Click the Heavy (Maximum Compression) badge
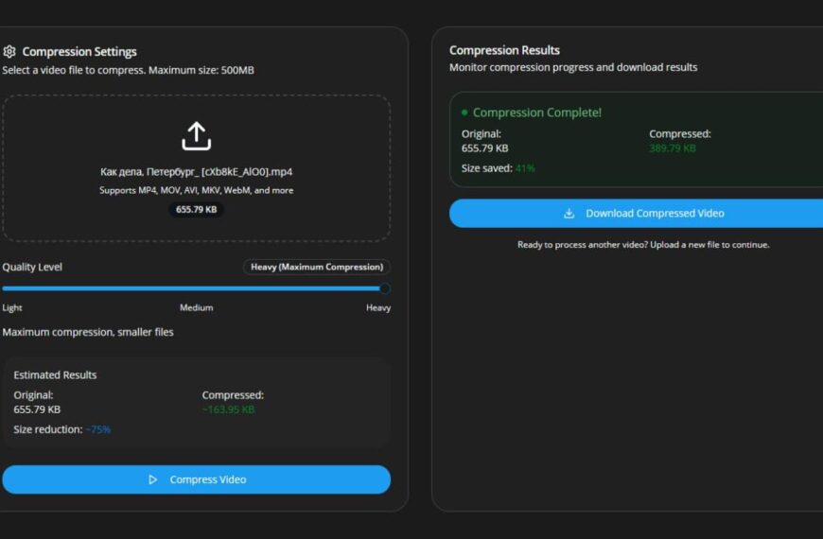 pyautogui.click(x=316, y=267)
